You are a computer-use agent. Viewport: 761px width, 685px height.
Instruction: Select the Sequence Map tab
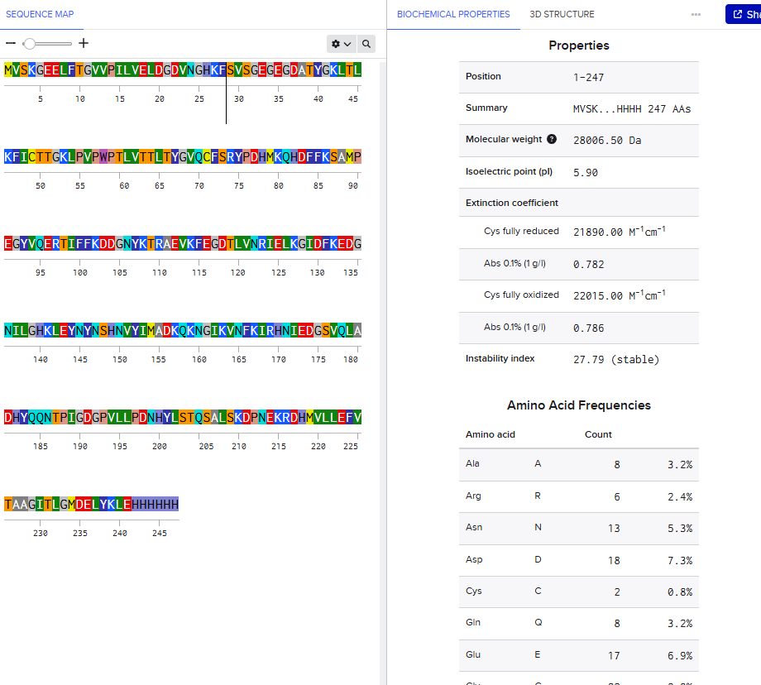(x=40, y=15)
